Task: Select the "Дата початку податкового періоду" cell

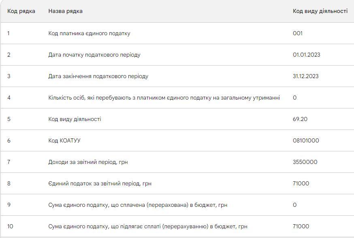Action: [94, 55]
